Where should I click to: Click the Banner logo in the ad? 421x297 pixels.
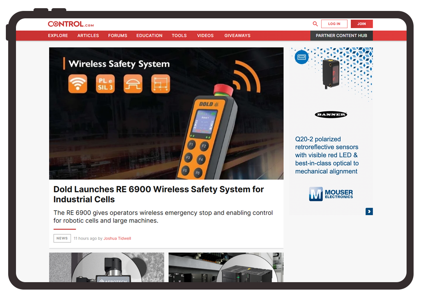click(x=331, y=114)
